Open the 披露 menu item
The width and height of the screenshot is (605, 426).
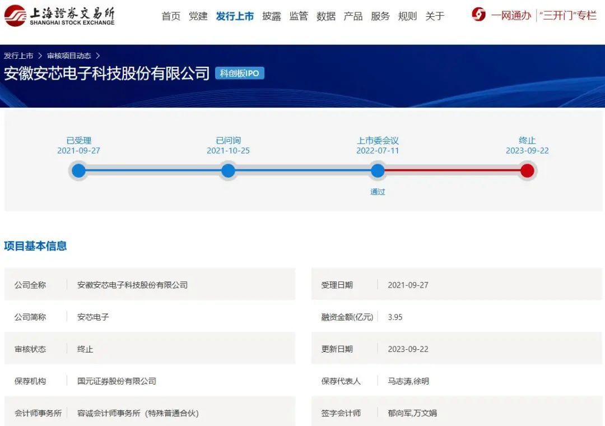(271, 16)
